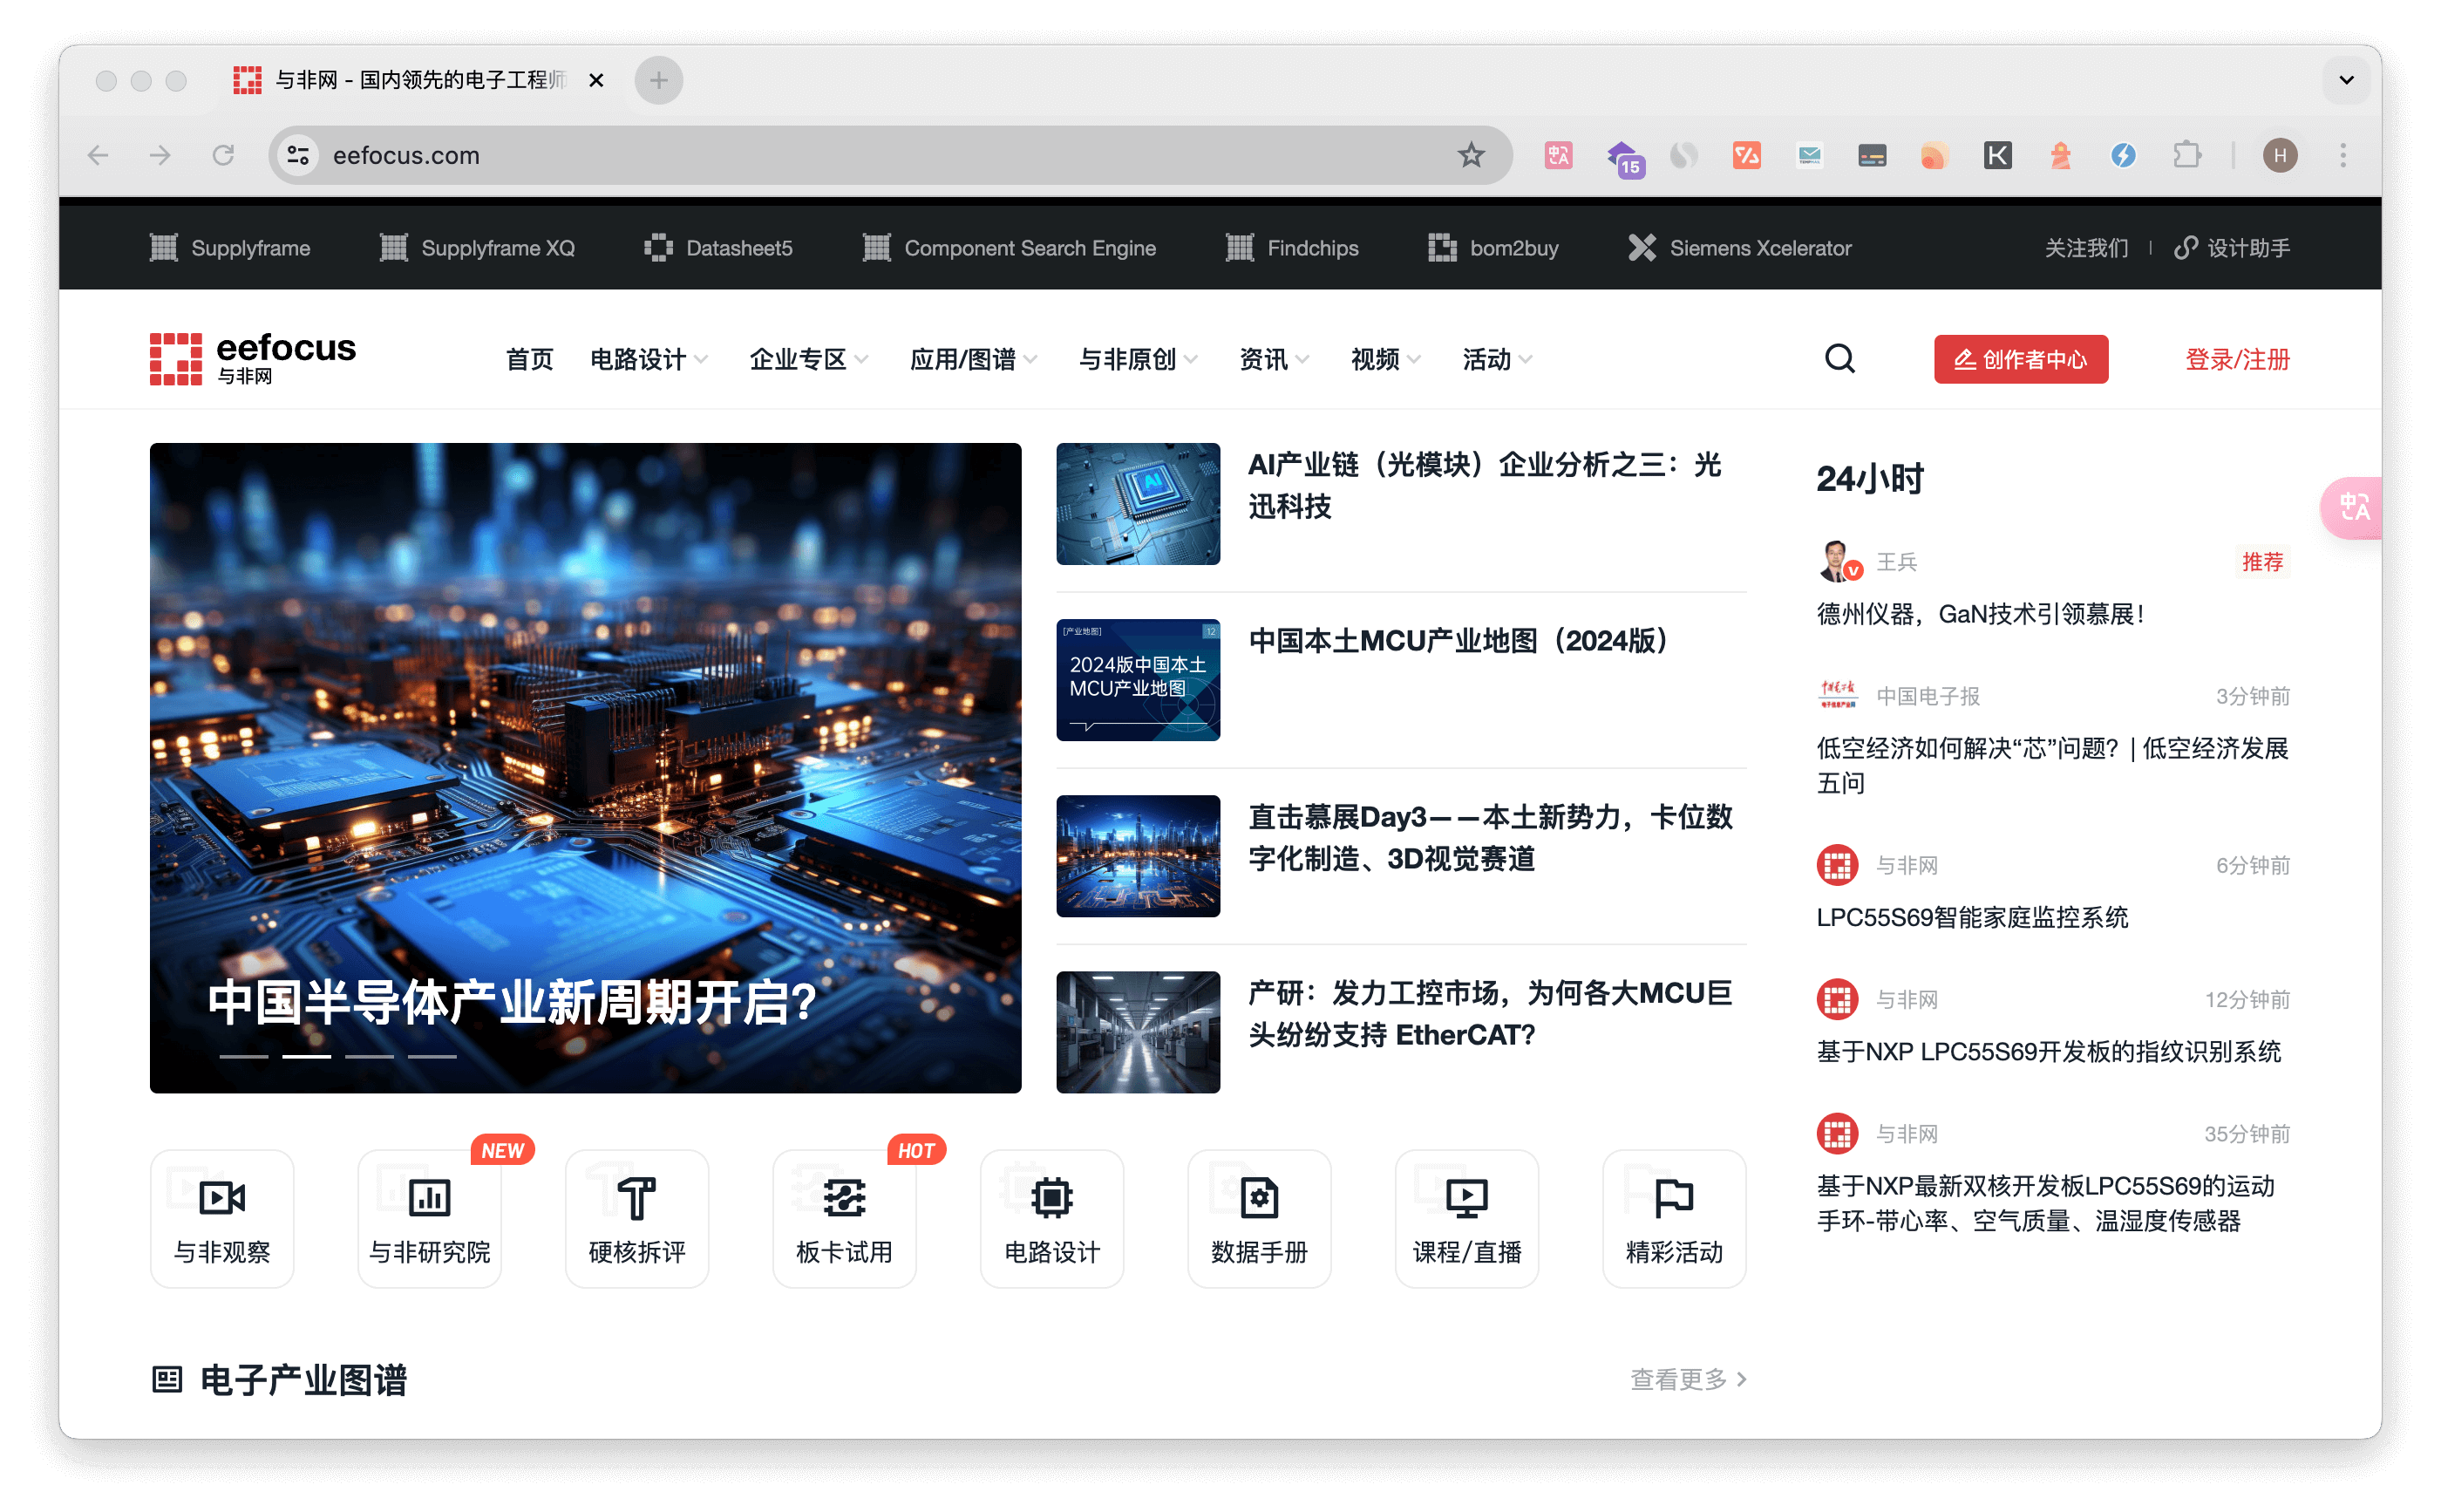Open the 登录/注册 link
Image resolution: width=2441 pixels, height=1512 pixels.
point(2236,359)
